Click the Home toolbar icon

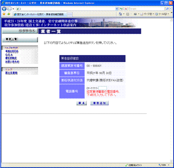point(120,14)
